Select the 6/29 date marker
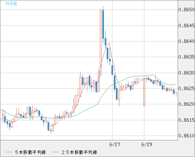This screenshot has width=195, height=157. pyautogui.click(x=147, y=144)
